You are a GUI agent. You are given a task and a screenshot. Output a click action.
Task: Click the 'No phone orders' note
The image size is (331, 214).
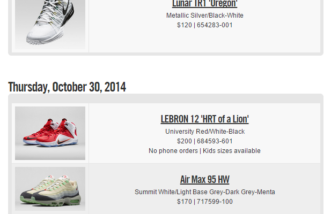pyautogui.click(x=173, y=151)
